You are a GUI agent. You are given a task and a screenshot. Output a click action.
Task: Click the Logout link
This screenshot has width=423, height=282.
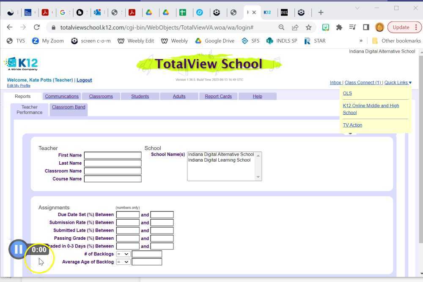coord(84,80)
